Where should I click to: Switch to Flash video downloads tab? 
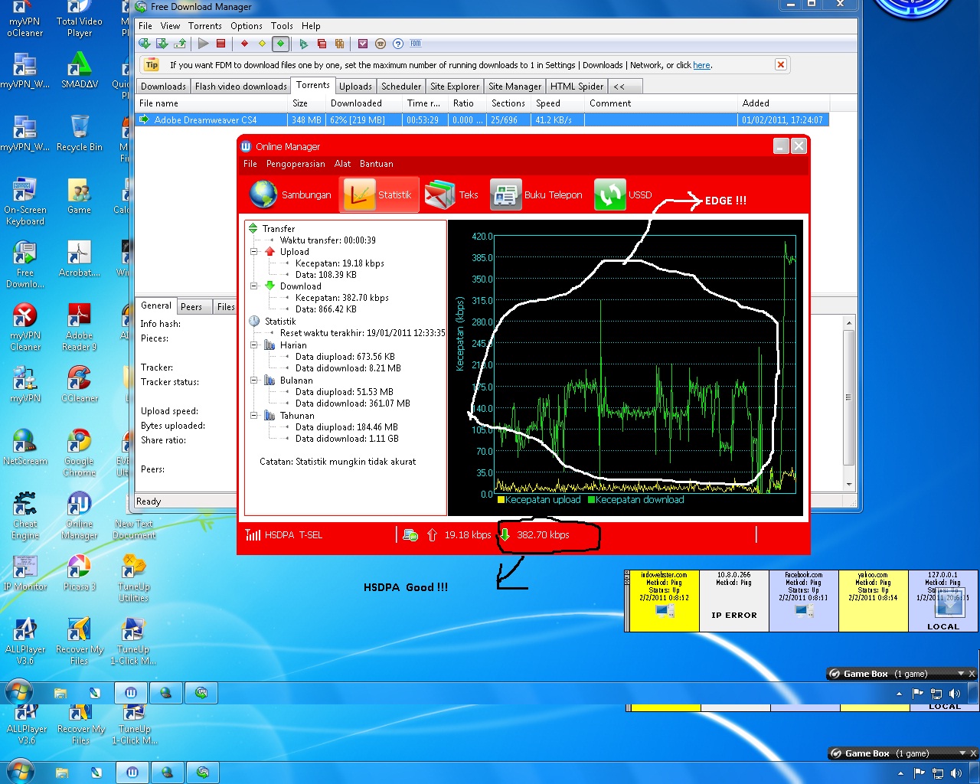pos(240,87)
